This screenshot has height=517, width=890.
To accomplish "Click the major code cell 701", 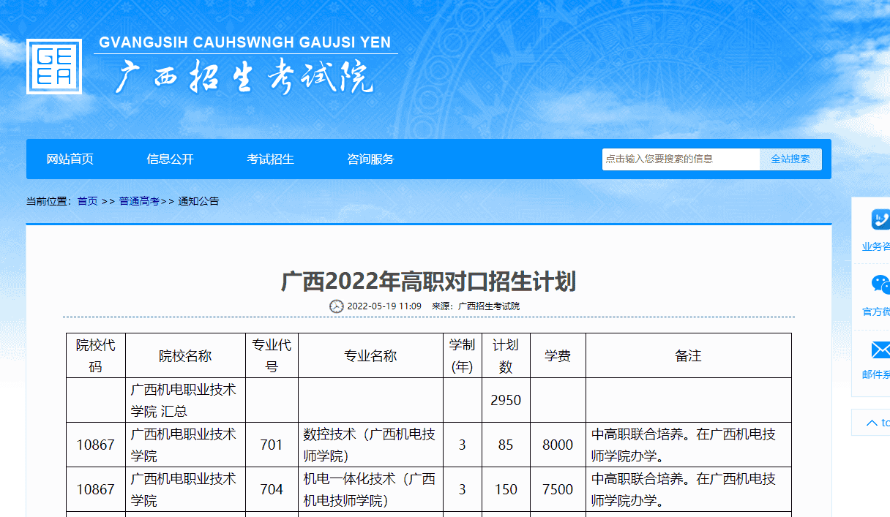I will click(x=272, y=445).
